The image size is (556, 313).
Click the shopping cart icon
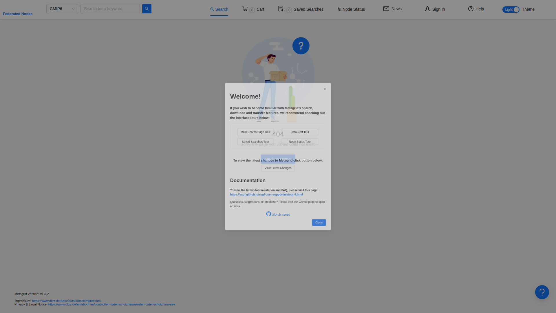pos(245,9)
